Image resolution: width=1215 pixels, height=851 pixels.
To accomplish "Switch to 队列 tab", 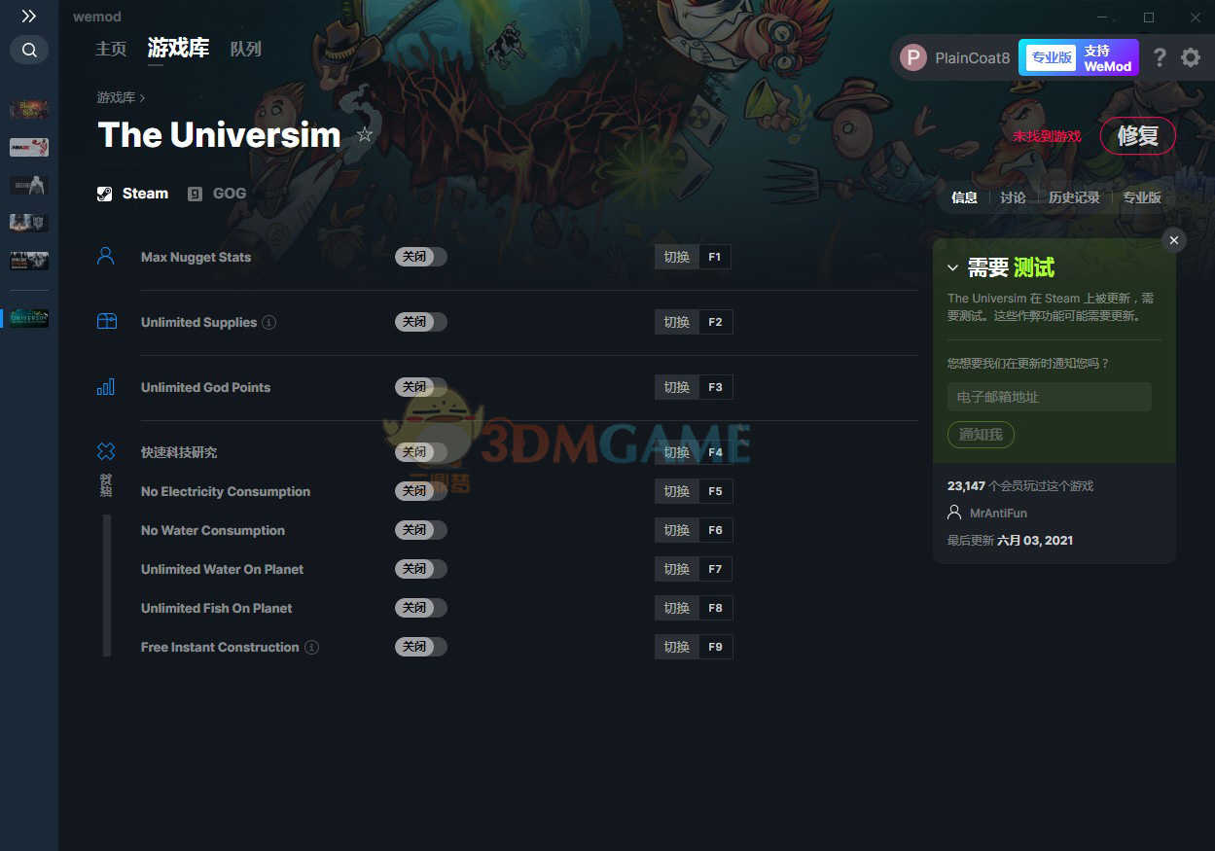I will tap(246, 49).
